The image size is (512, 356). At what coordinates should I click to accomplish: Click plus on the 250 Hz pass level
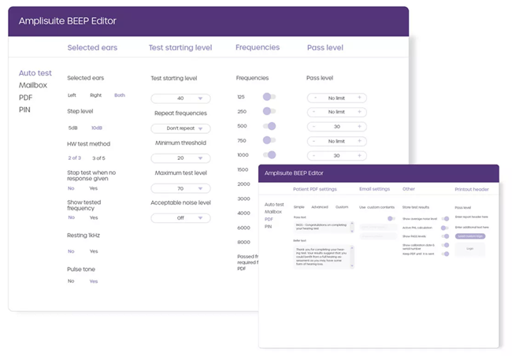click(359, 112)
